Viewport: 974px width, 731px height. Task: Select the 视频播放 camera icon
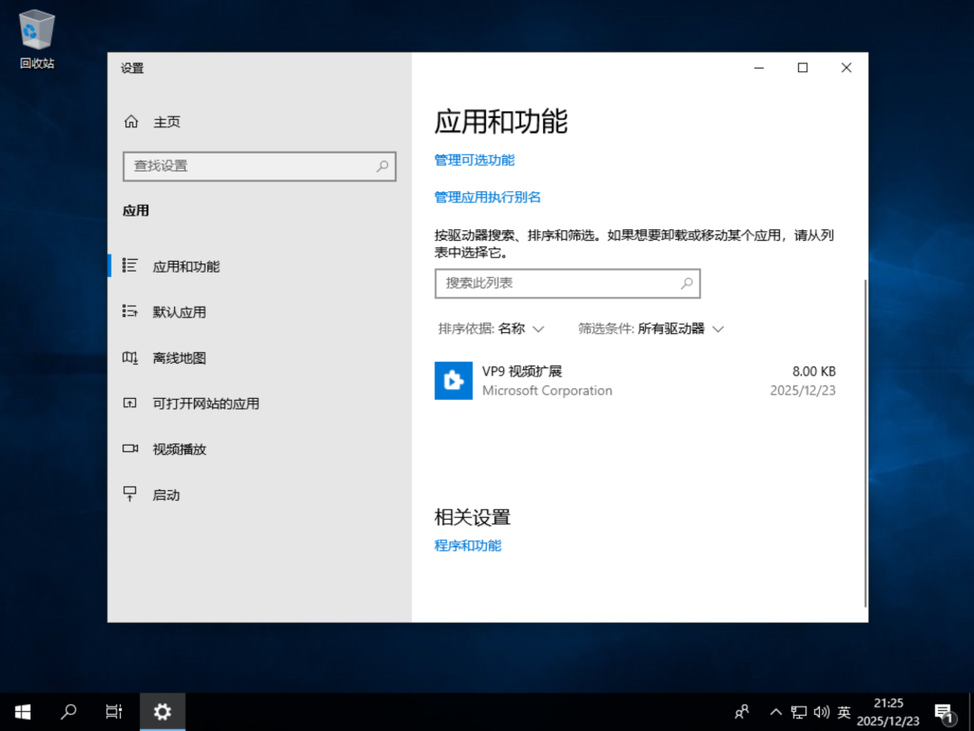tap(130, 449)
